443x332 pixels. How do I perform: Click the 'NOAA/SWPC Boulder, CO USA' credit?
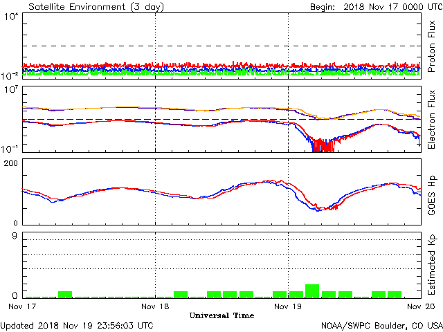point(382,326)
